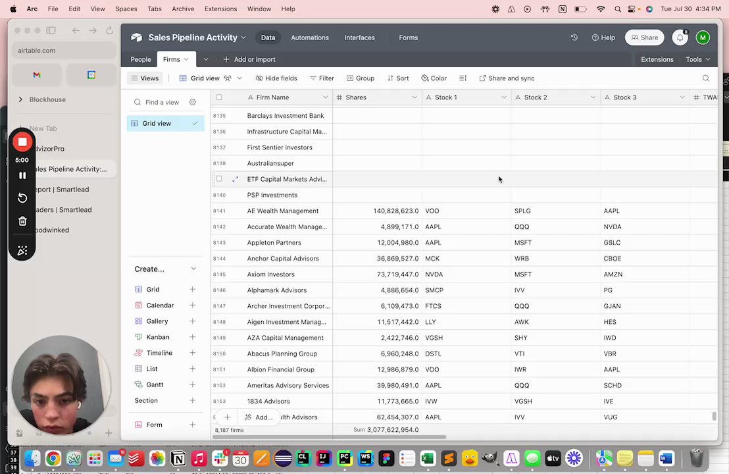Open Notion from the Dock
Viewport: 729px width, 474px height.
(178, 459)
